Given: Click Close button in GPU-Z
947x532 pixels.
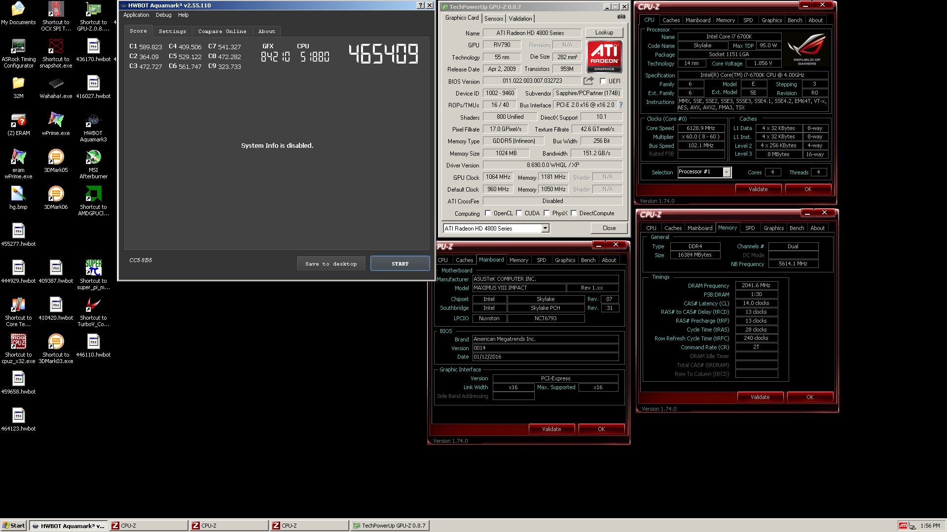Looking at the screenshot, I should [x=609, y=228].
